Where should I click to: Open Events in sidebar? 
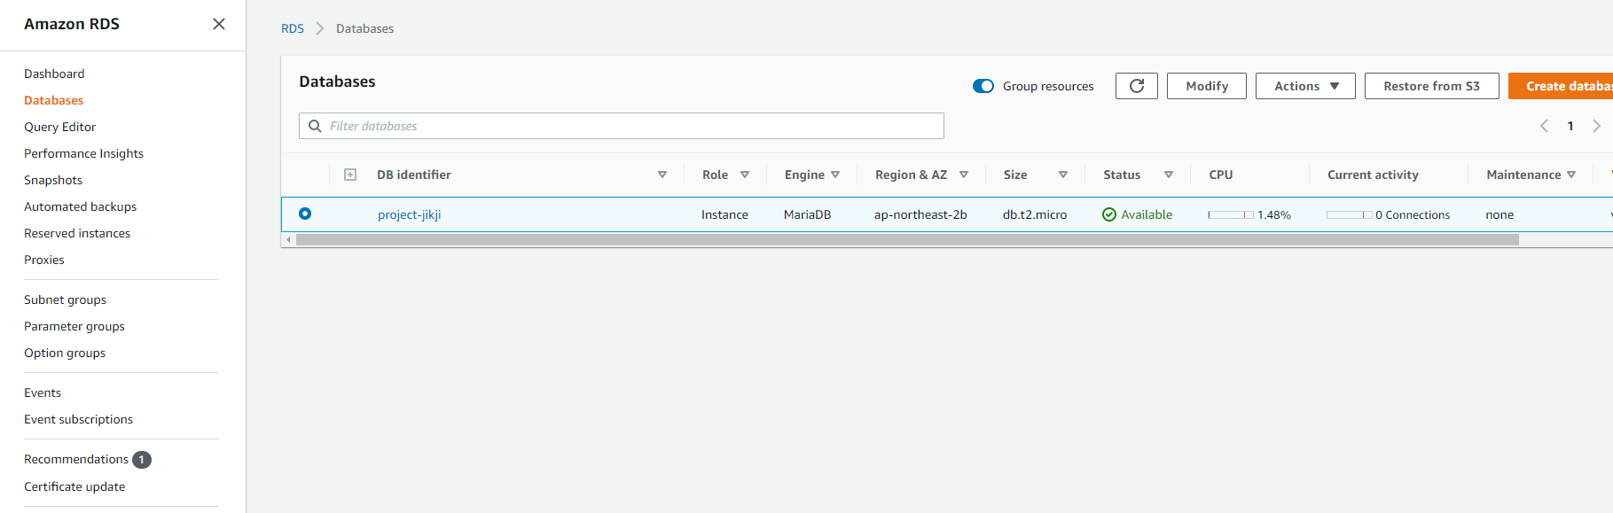(x=43, y=393)
